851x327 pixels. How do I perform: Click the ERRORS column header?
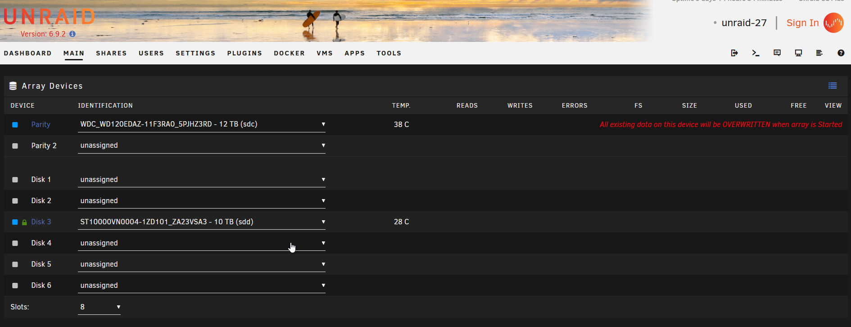(x=575, y=105)
